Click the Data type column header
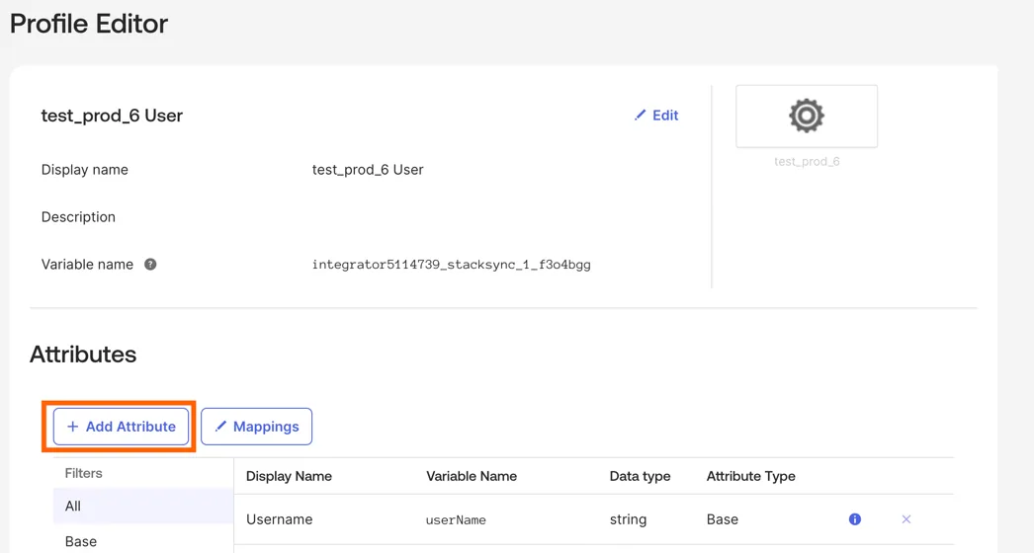The height and width of the screenshot is (553, 1034). 640,476
